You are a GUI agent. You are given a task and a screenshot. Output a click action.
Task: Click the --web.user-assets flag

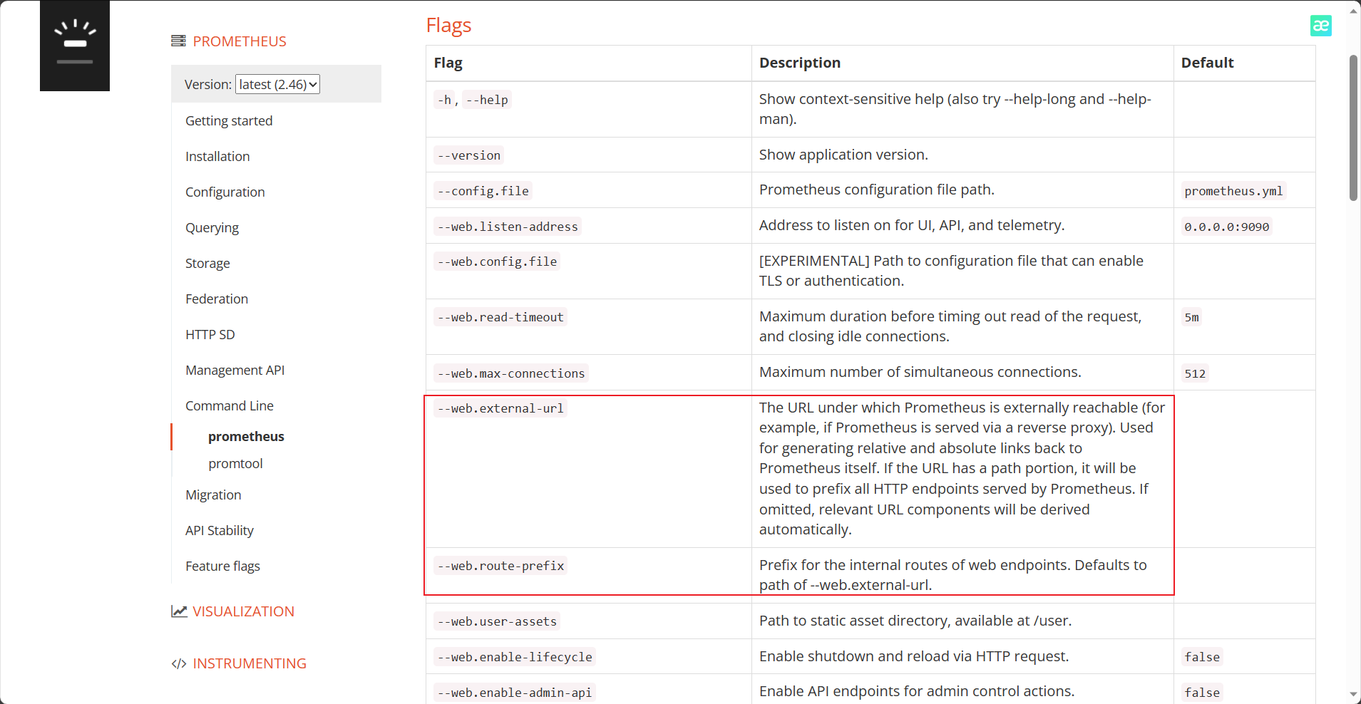tap(497, 621)
